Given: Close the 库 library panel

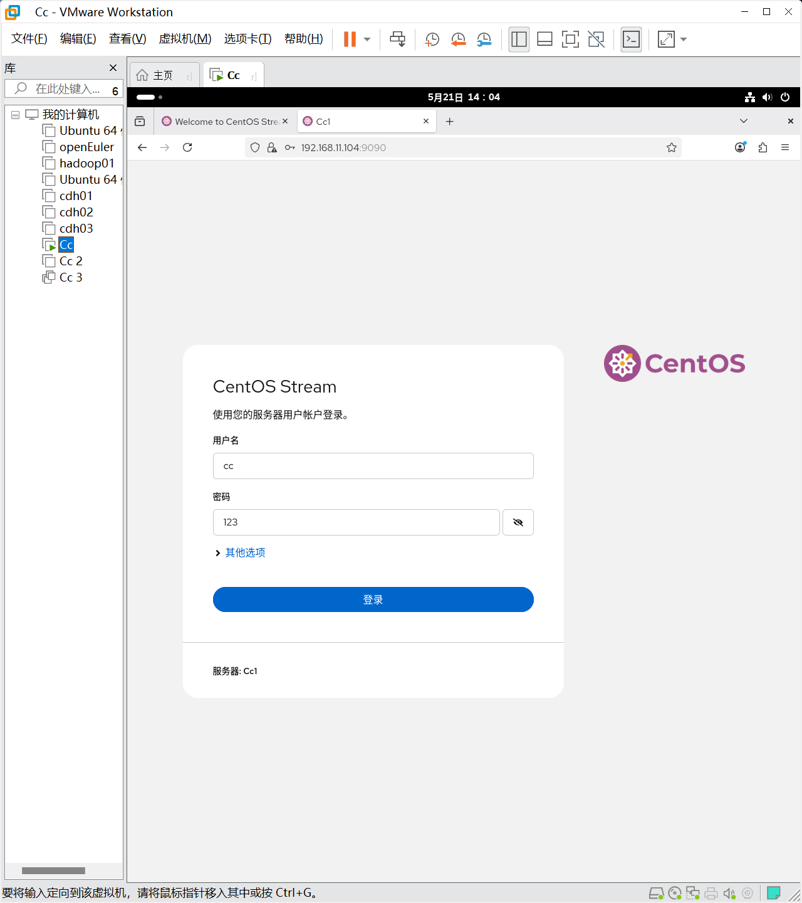Looking at the screenshot, I should [x=113, y=68].
